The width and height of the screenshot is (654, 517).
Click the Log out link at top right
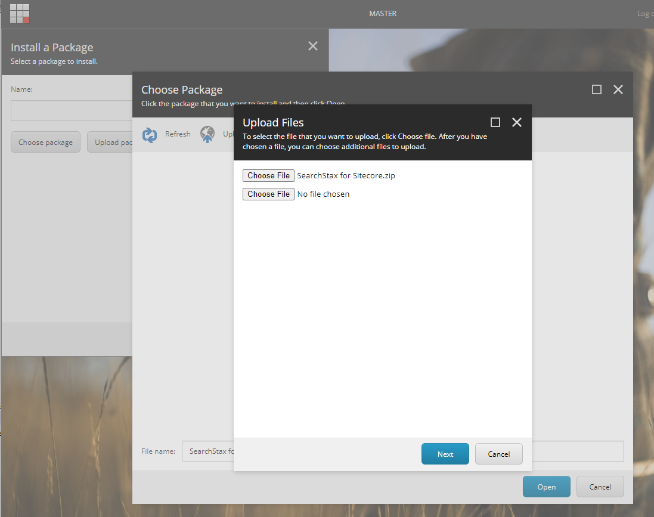[645, 13]
